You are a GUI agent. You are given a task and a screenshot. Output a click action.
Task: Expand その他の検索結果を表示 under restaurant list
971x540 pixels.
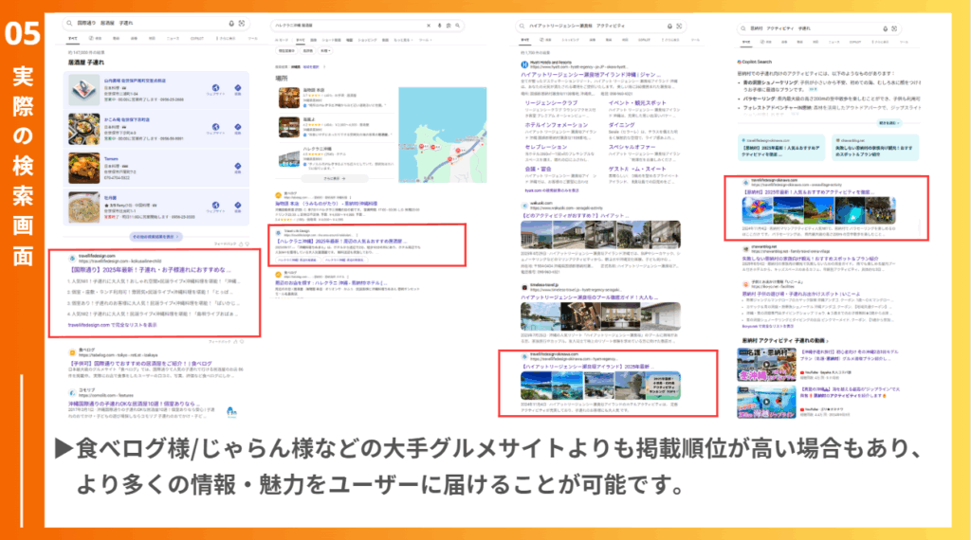154,236
